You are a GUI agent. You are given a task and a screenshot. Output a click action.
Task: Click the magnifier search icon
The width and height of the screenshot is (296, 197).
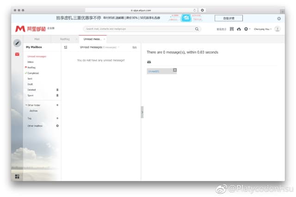pos(197,29)
